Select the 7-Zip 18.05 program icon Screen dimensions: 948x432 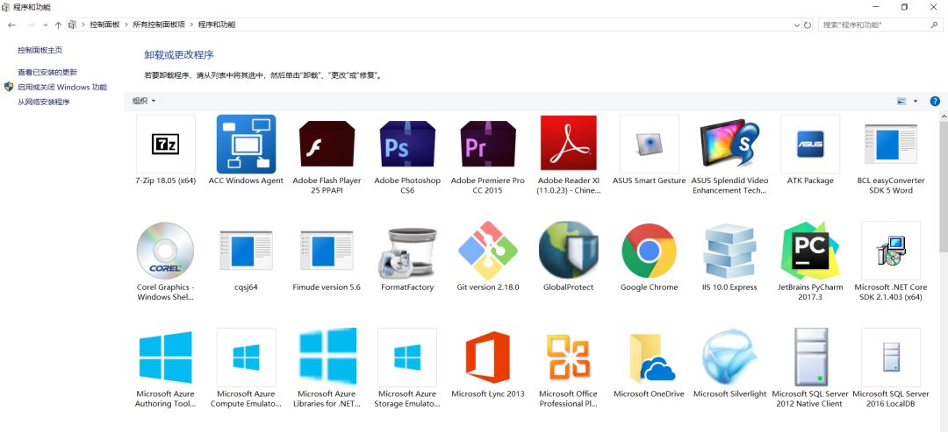(166, 145)
